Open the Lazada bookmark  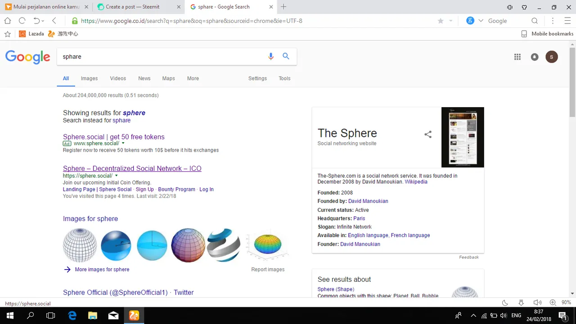pos(31,34)
